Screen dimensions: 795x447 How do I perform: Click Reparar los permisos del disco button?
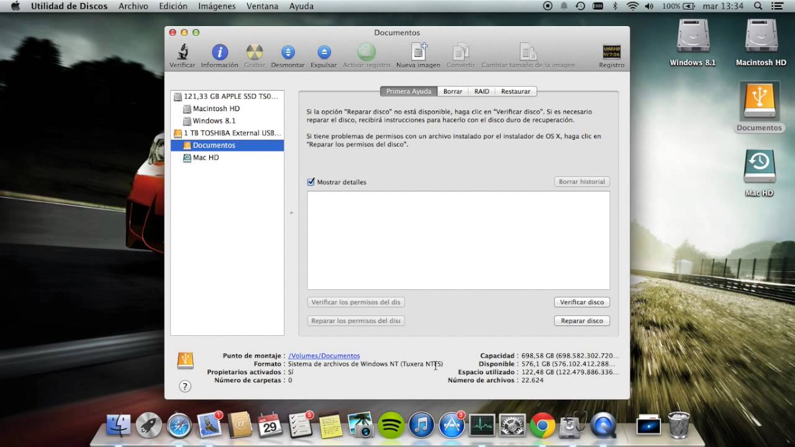pos(356,321)
